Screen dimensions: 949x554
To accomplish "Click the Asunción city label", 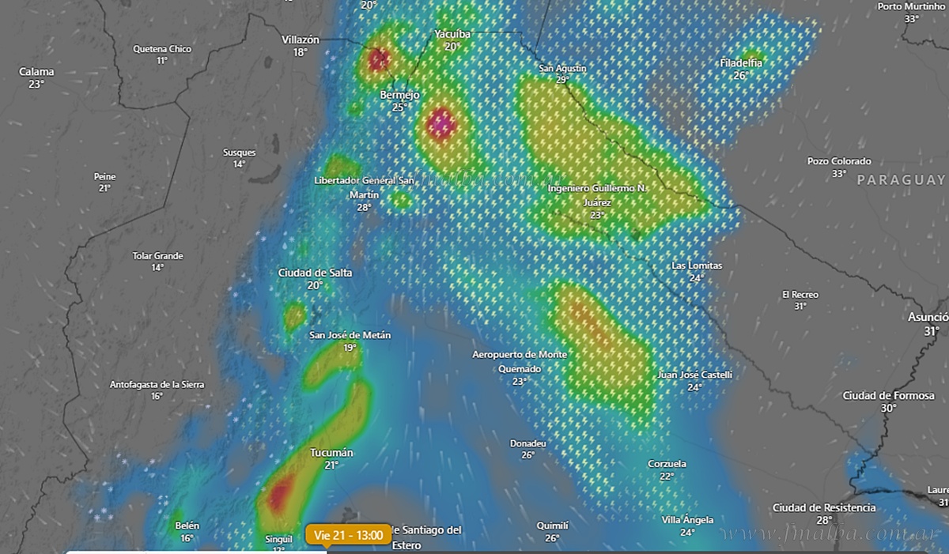I will pos(928,317).
